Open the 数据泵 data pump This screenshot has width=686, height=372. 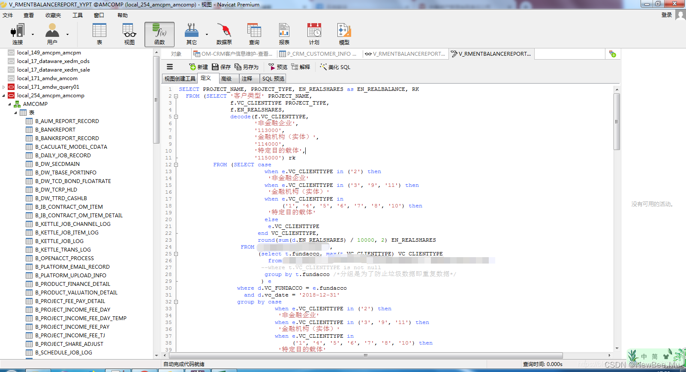224,34
